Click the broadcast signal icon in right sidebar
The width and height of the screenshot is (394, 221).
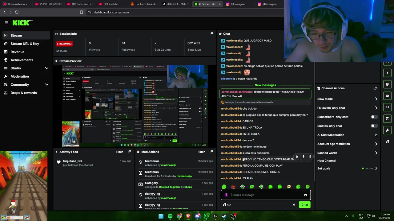pos(387,107)
